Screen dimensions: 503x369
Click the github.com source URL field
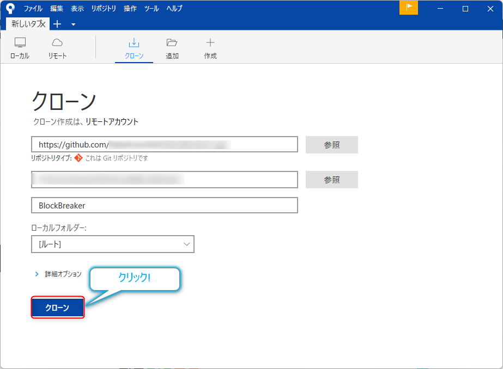pos(165,144)
